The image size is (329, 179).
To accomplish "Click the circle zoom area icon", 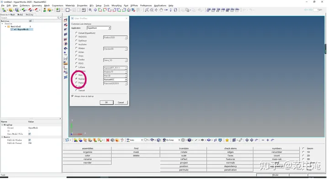I will click(152, 10).
